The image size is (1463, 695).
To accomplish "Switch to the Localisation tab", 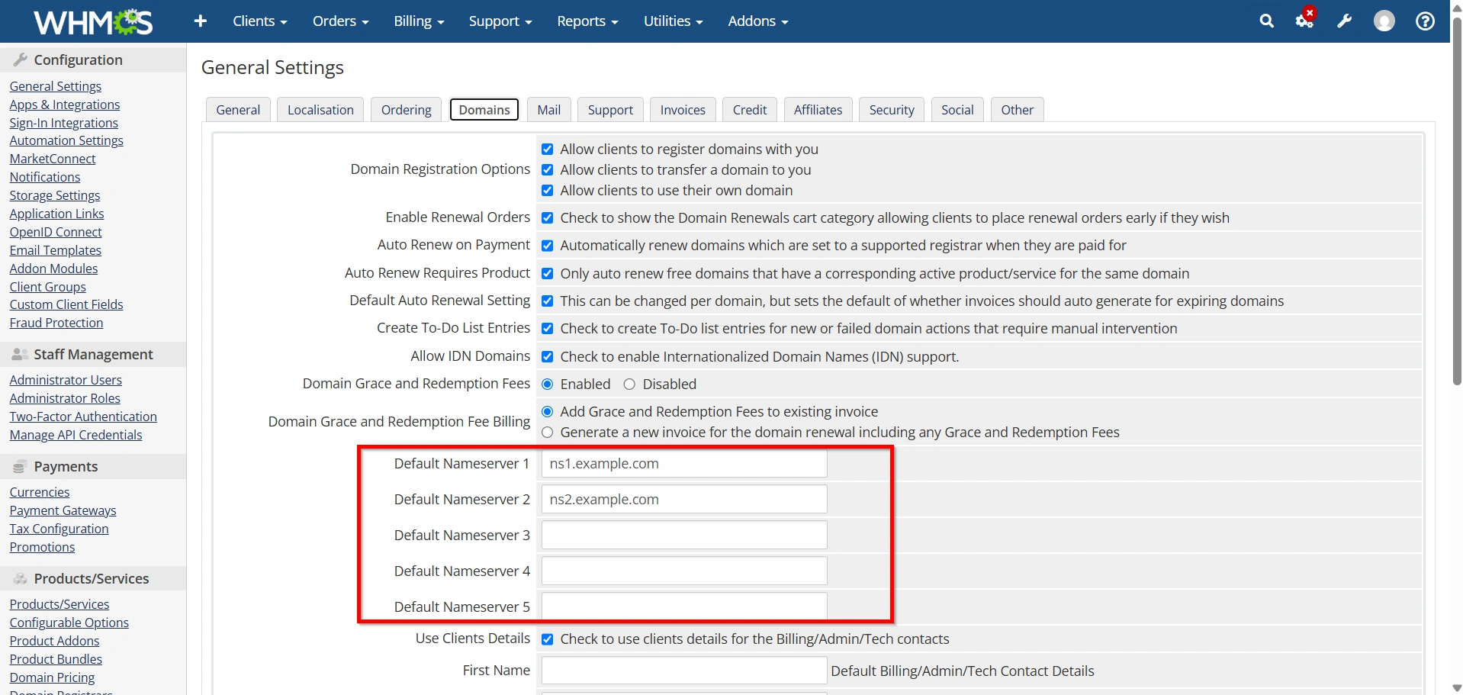I will 320,110.
